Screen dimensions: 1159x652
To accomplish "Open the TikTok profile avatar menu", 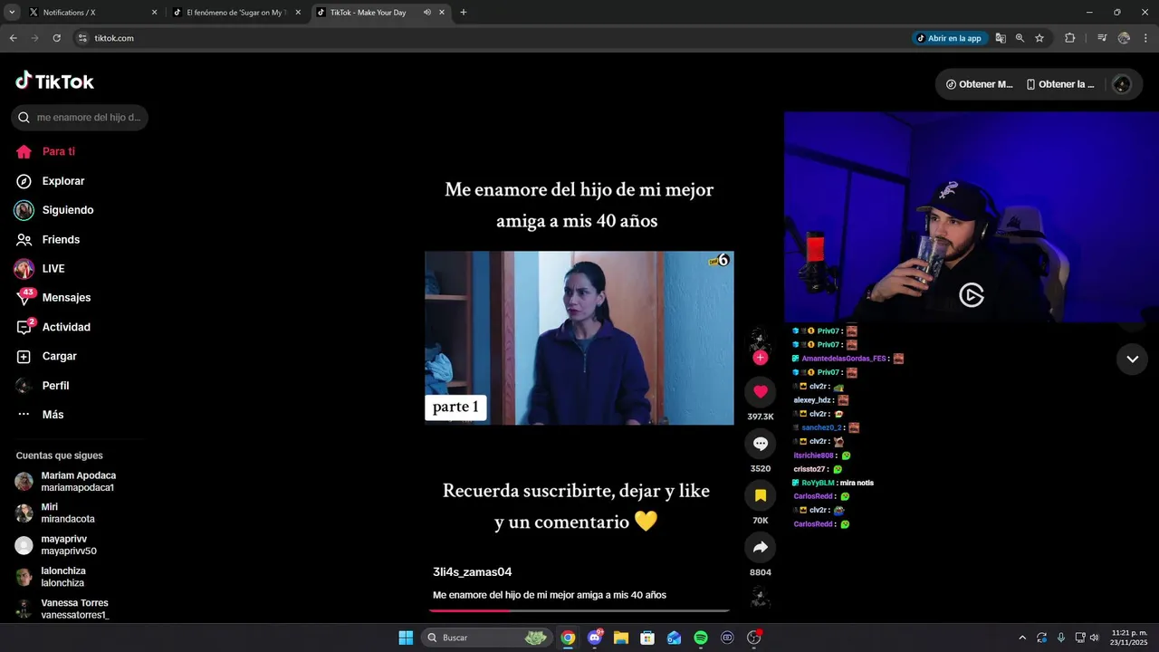I will tap(1122, 84).
